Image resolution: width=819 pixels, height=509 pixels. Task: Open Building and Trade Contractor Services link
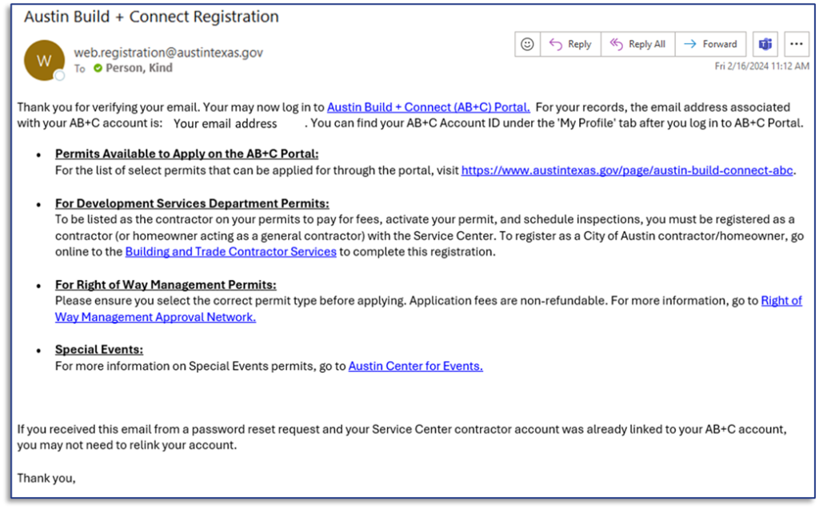pyautogui.click(x=230, y=251)
